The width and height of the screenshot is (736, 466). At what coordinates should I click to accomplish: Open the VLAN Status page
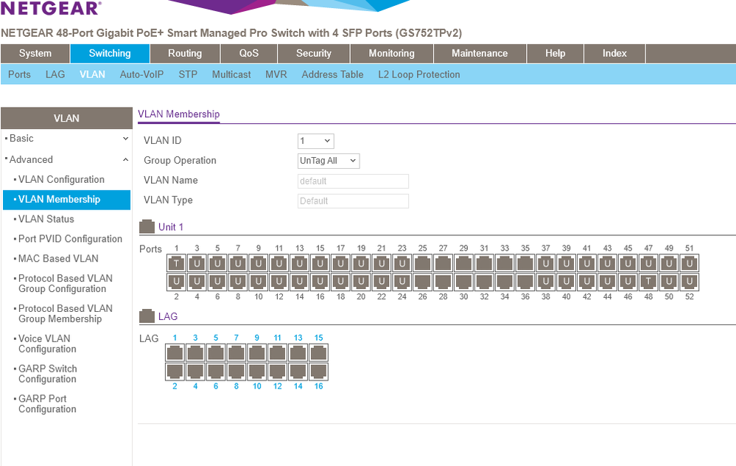click(x=46, y=219)
